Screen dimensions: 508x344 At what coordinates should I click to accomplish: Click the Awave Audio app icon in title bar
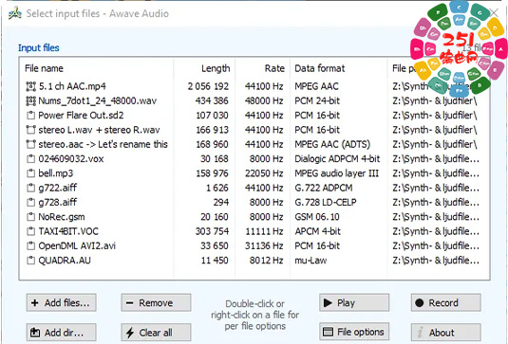(15, 13)
